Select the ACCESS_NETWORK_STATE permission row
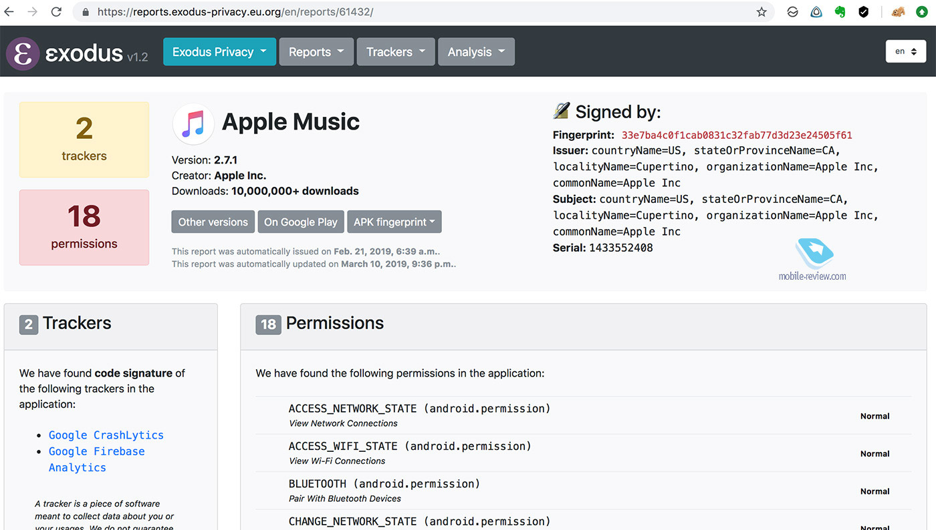Viewport: 936px width, 530px height. 583,415
